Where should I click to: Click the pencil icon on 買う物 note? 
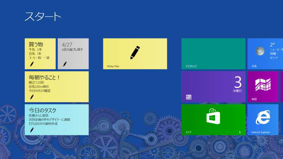32,64
